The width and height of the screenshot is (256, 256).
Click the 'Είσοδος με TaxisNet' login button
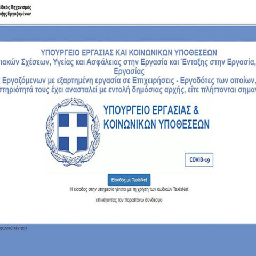tap(129, 180)
